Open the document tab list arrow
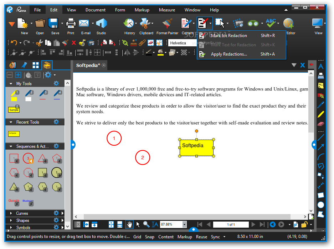Viewport: 334px width, 249px height. coord(294,65)
